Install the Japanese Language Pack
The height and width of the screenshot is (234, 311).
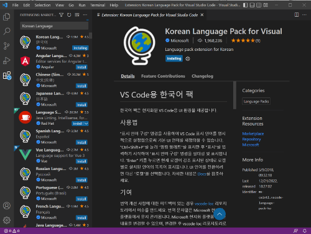click(81, 105)
